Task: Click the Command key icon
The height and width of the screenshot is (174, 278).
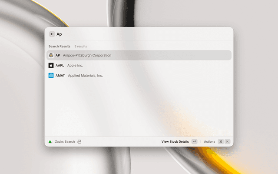Action: [x=221, y=141]
